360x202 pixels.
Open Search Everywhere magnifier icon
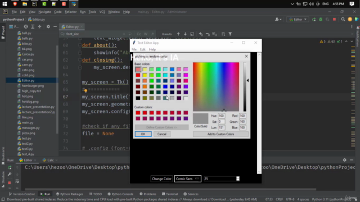(343, 20)
